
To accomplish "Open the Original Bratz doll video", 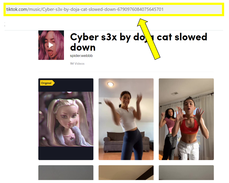I will pos(66,119).
